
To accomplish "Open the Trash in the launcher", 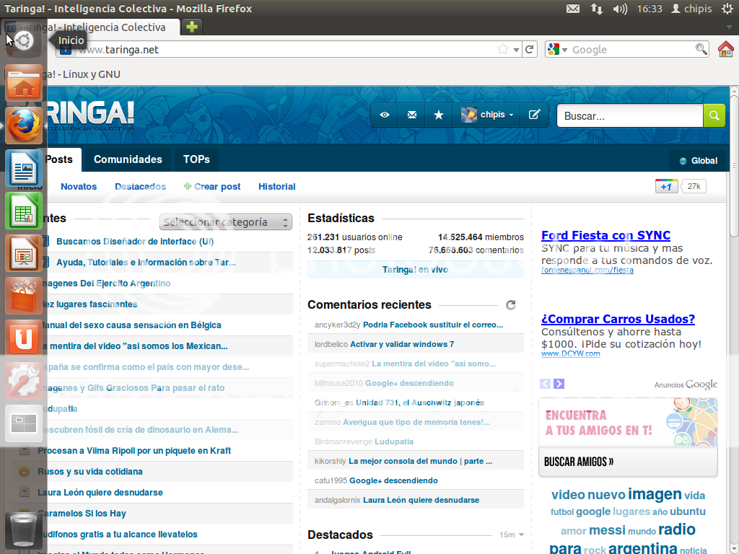I will [24, 530].
